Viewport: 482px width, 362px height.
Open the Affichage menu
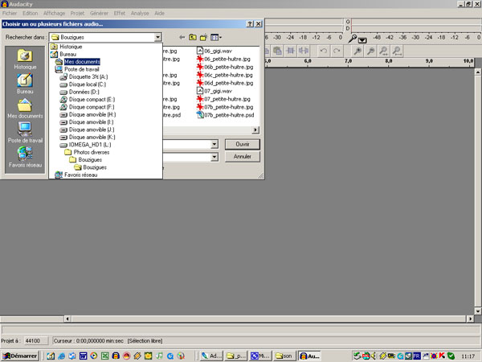(x=54, y=13)
